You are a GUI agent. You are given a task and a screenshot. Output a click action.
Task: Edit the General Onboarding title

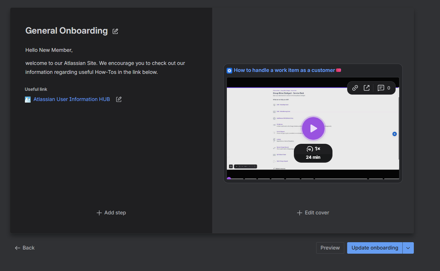pos(115,31)
